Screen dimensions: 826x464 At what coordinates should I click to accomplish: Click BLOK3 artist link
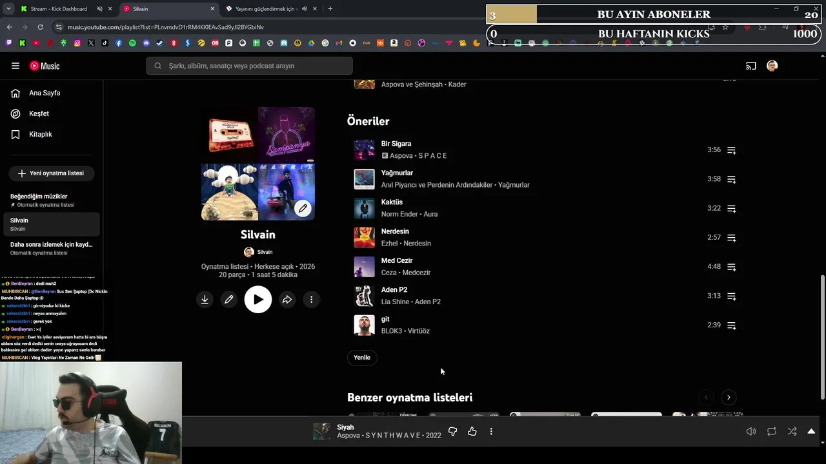[x=392, y=331]
